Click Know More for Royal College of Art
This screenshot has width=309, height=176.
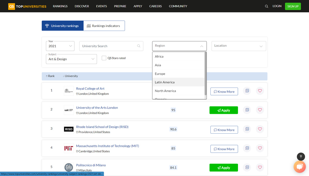click(224, 91)
